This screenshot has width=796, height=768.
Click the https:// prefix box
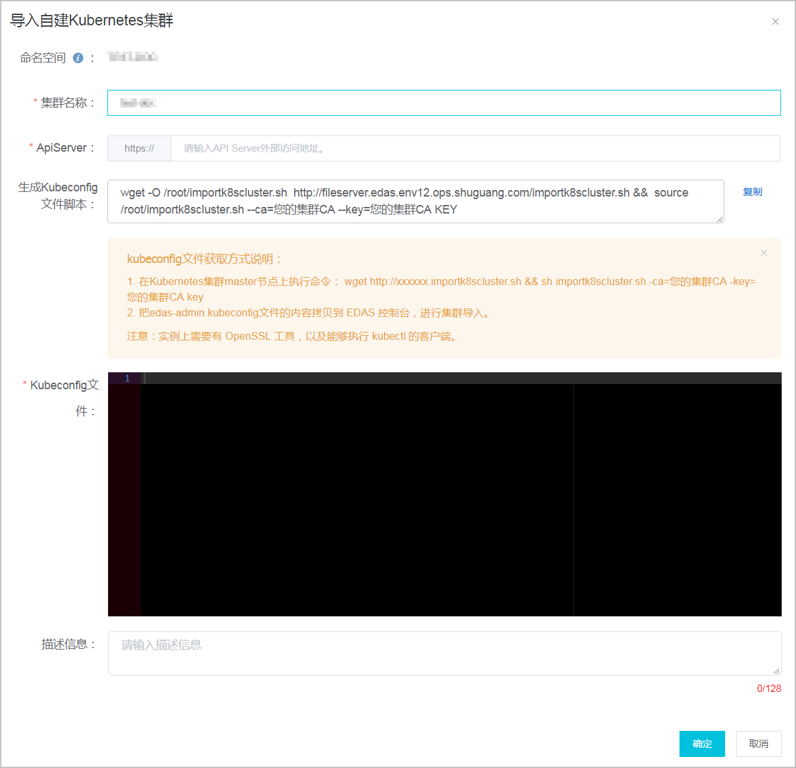click(139, 148)
